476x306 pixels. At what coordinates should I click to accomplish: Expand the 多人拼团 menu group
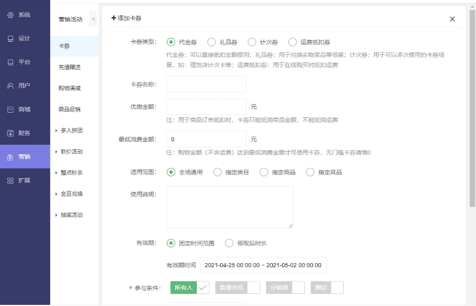(x=56, y=130)
